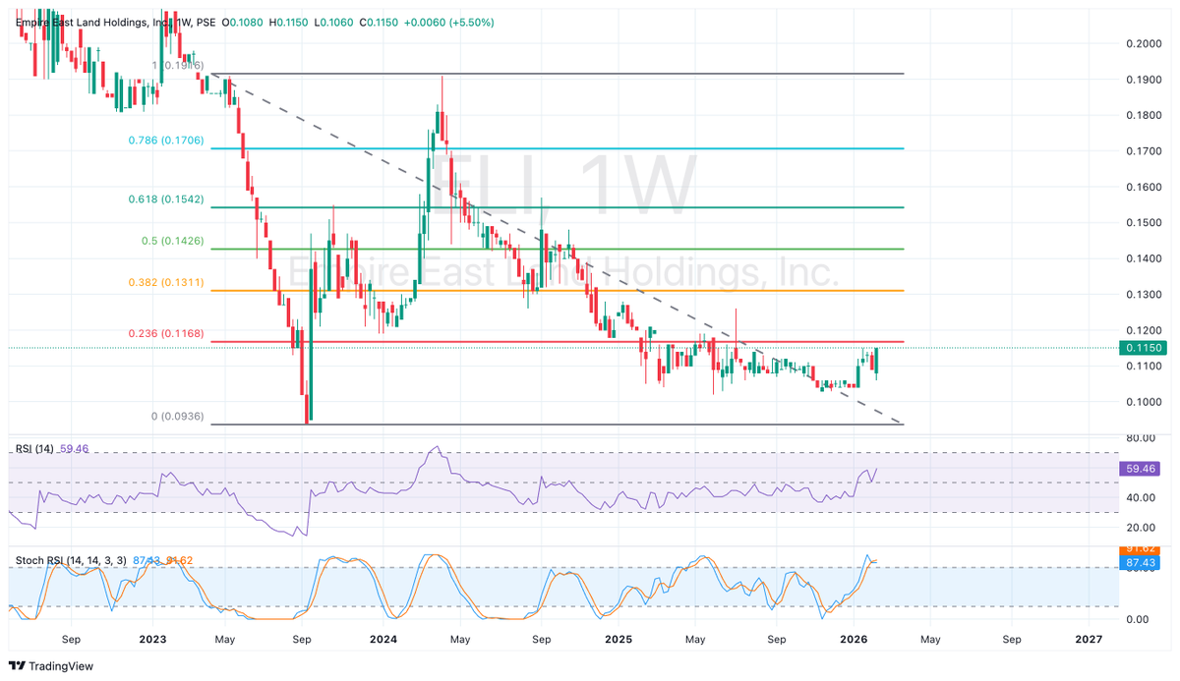This screenshot has width=1180, height=681.
Task: Select the 0.236 (0.1168) Fibonacci label
Action: point(166,333)
